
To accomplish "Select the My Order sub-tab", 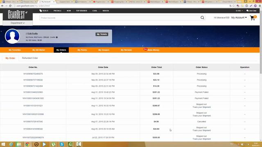I will (x=10, y=58).
